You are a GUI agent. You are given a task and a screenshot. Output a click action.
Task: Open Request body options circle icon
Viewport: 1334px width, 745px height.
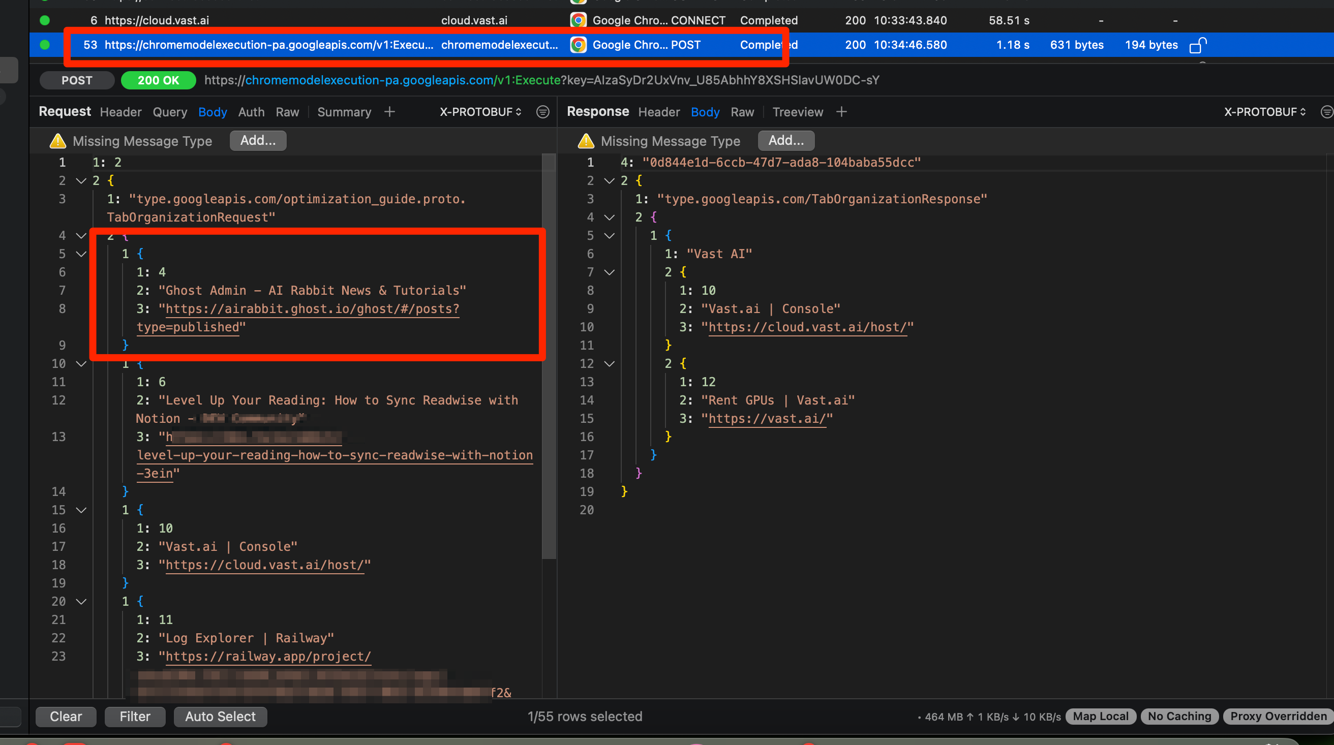(542, 112)
